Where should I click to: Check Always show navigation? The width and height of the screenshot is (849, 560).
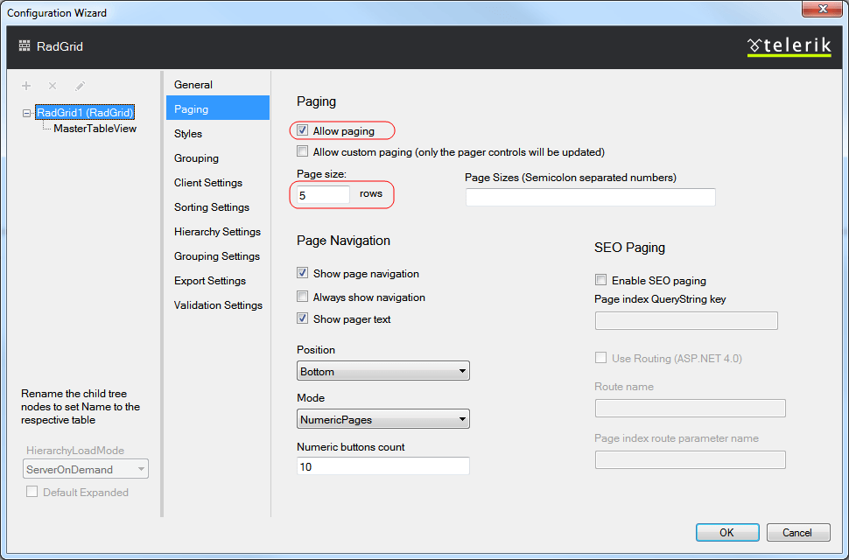click(302, 297)
